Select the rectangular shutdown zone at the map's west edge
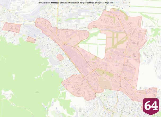 tap(12, 28)
